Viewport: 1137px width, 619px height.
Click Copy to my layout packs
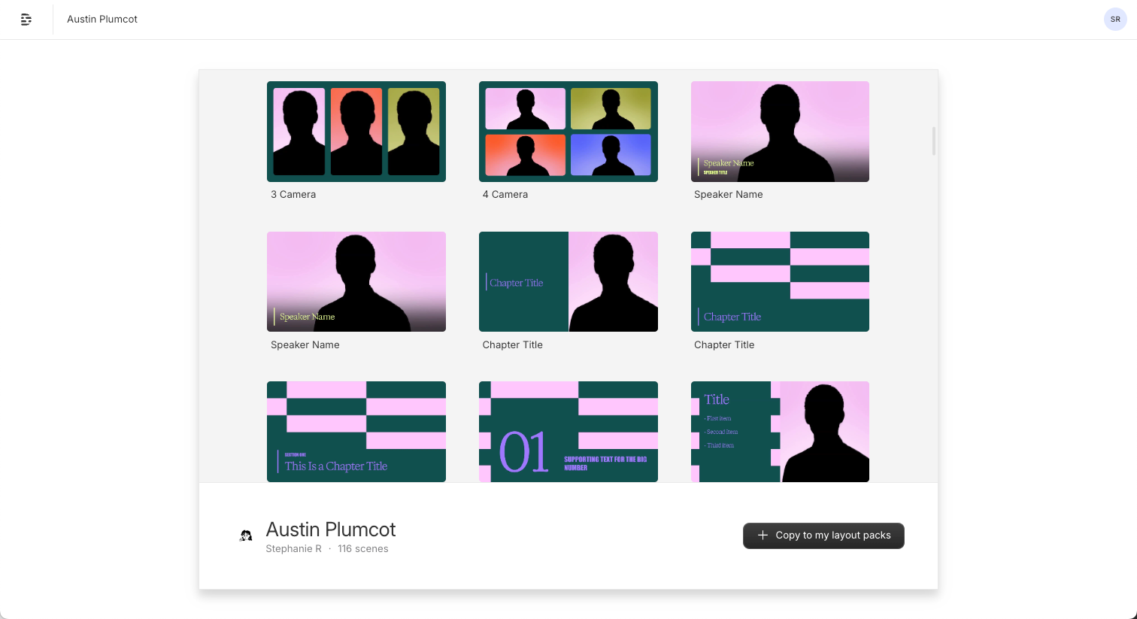click(823, 536)
